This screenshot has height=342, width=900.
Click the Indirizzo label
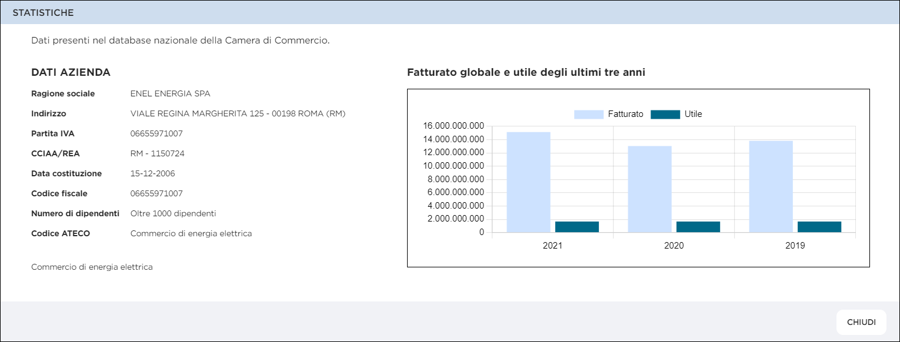pos(49,113)
